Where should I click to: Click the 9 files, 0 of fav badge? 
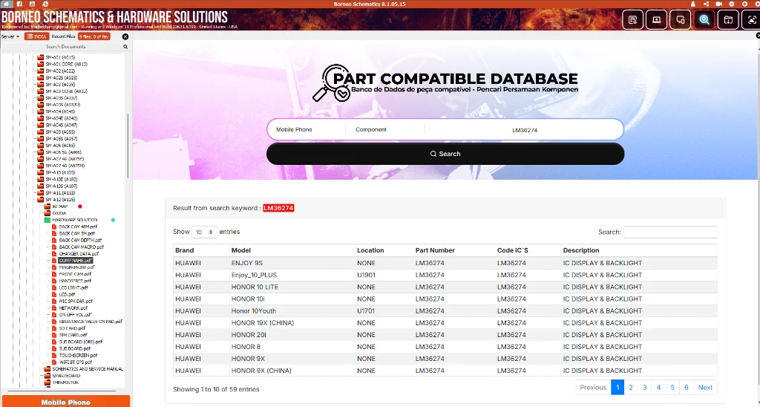[94, 36]
